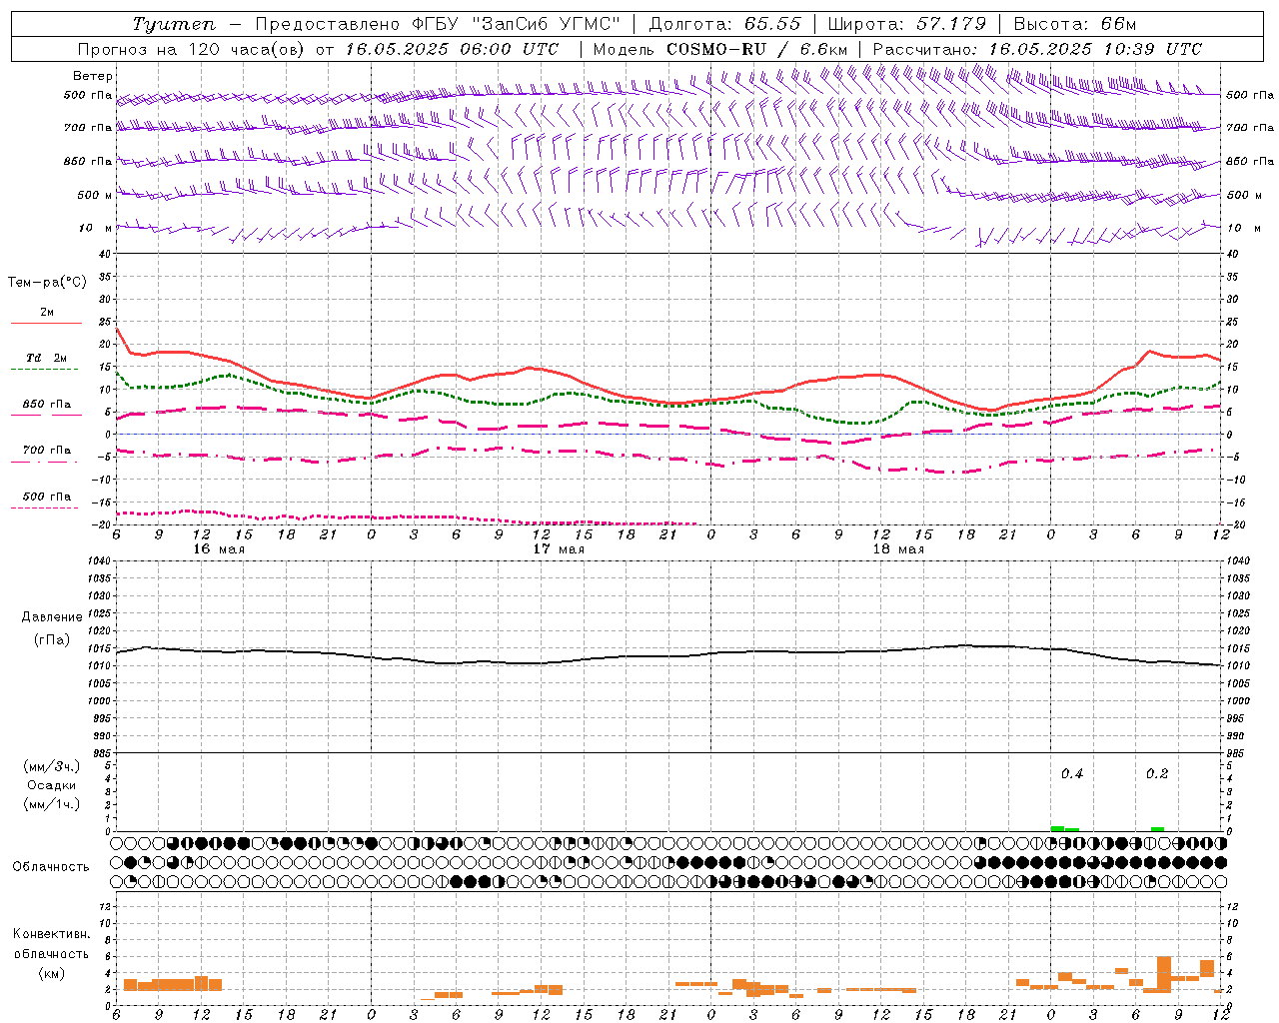Click the "Рассчитано: 16.05.2025 10:39 UTC" text

pyautogui.click(x=1037, y=49)
